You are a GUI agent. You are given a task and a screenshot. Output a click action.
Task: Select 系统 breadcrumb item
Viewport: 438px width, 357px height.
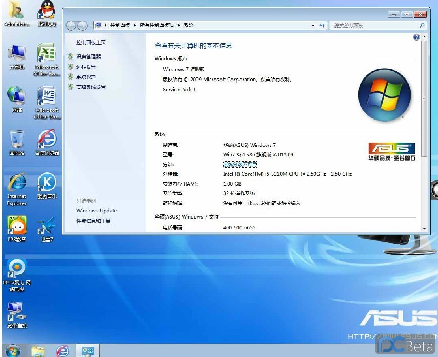[x=188, y=25]
